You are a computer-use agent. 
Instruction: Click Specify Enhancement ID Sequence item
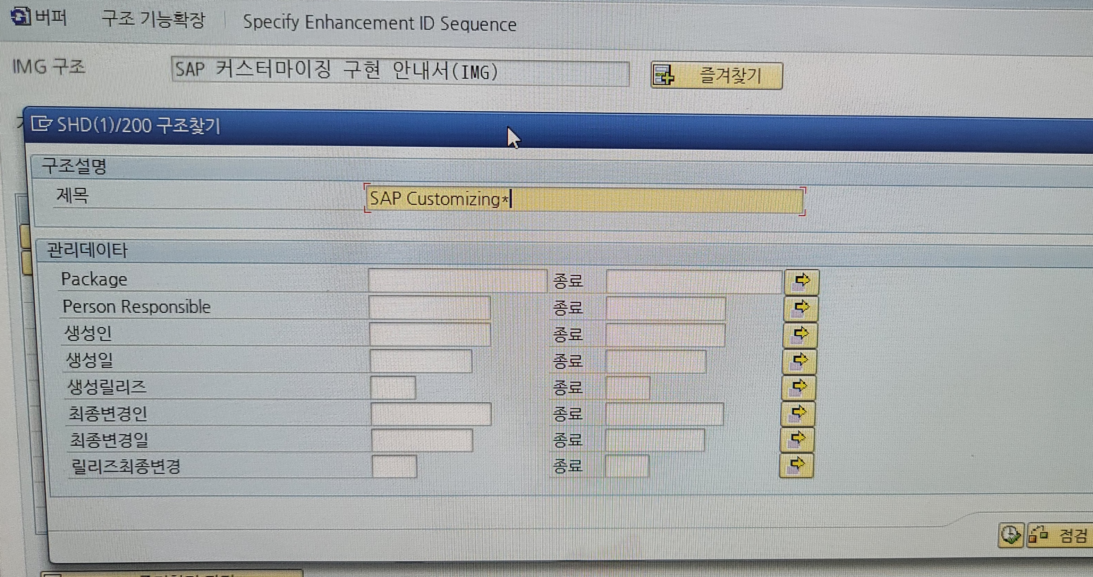point(379,23)
